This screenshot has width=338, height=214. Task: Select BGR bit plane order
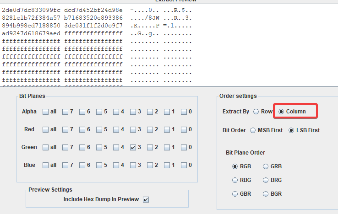tap(266, 194)
